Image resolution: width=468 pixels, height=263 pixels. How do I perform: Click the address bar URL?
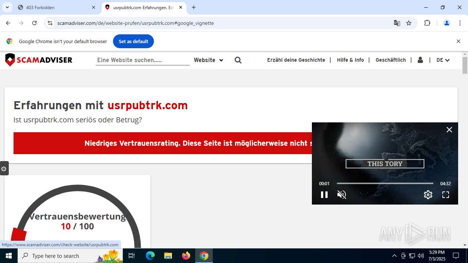[x=136, y=23]
